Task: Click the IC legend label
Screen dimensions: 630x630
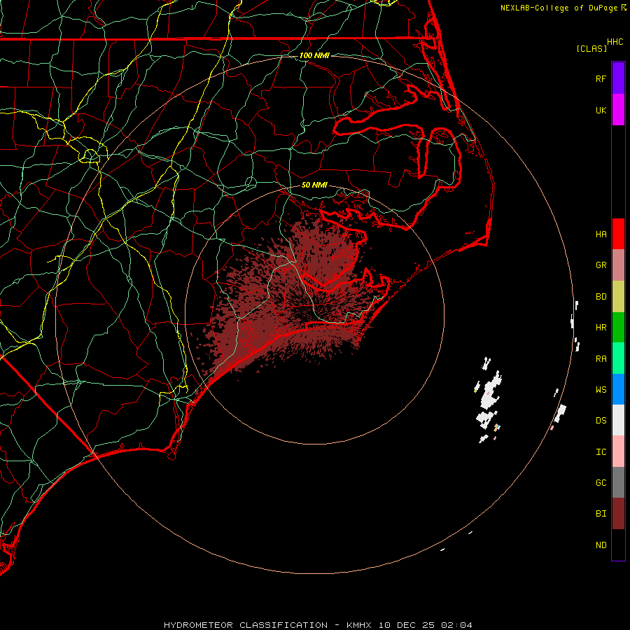Action: click(x=601, y=452)
